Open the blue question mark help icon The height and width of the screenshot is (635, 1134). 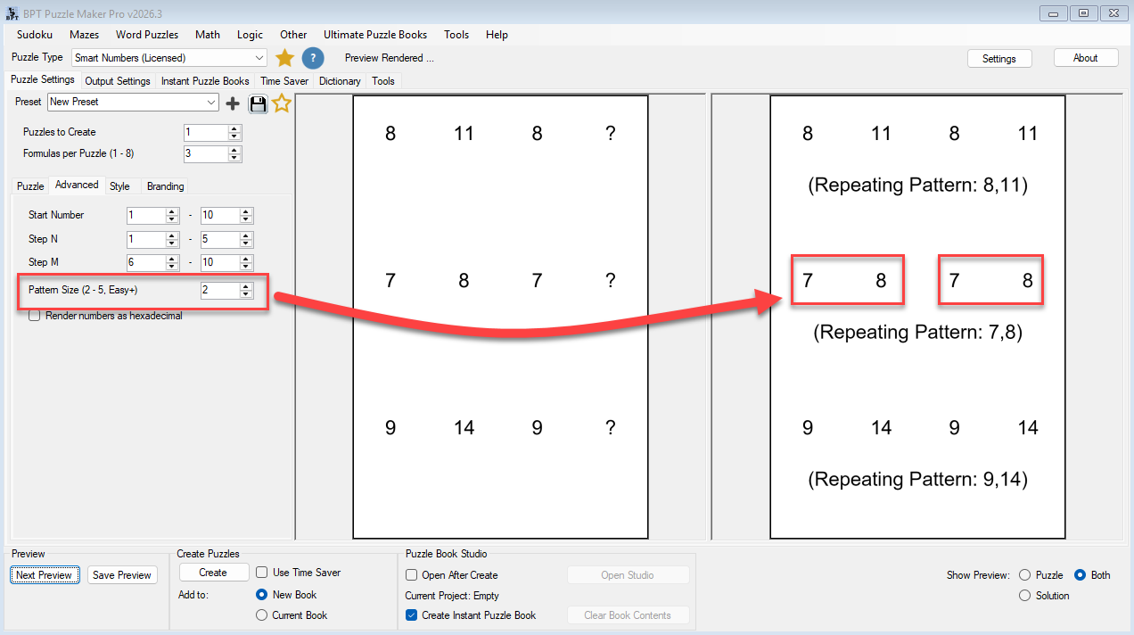(312, 58)
